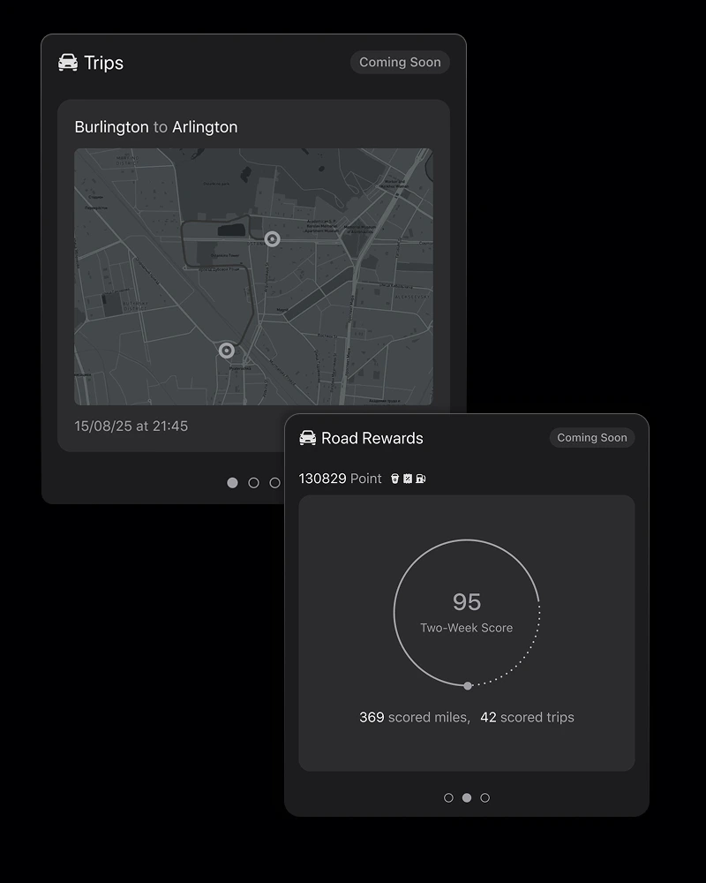Image resolution: width=706 pixels, height=883 pixels.
Task: Select second page dot in Trips card
Action: point(254,483)
